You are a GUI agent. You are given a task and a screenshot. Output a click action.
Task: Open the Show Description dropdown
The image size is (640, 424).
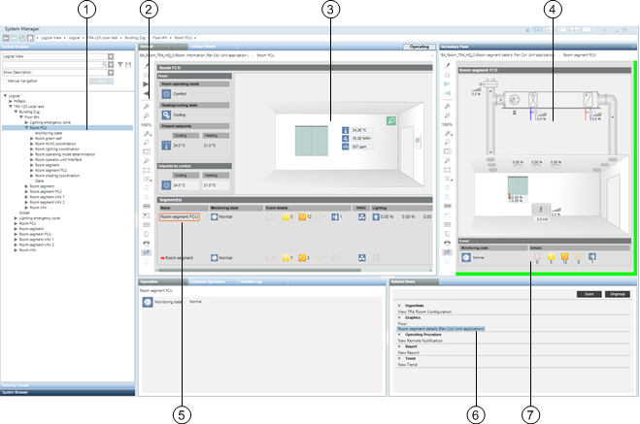[111, 73]
